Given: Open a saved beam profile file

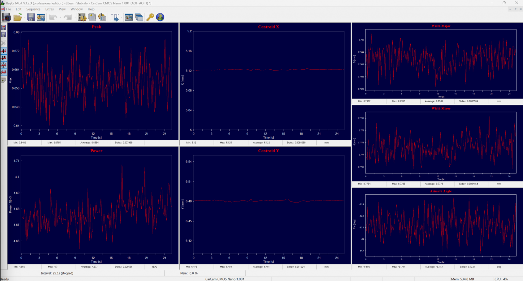Looking at the screenshot, I should [17, 17].
